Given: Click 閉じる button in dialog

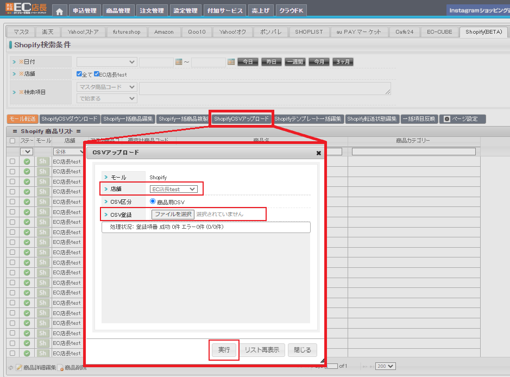Looking at the screenshot, I should 303,350.
